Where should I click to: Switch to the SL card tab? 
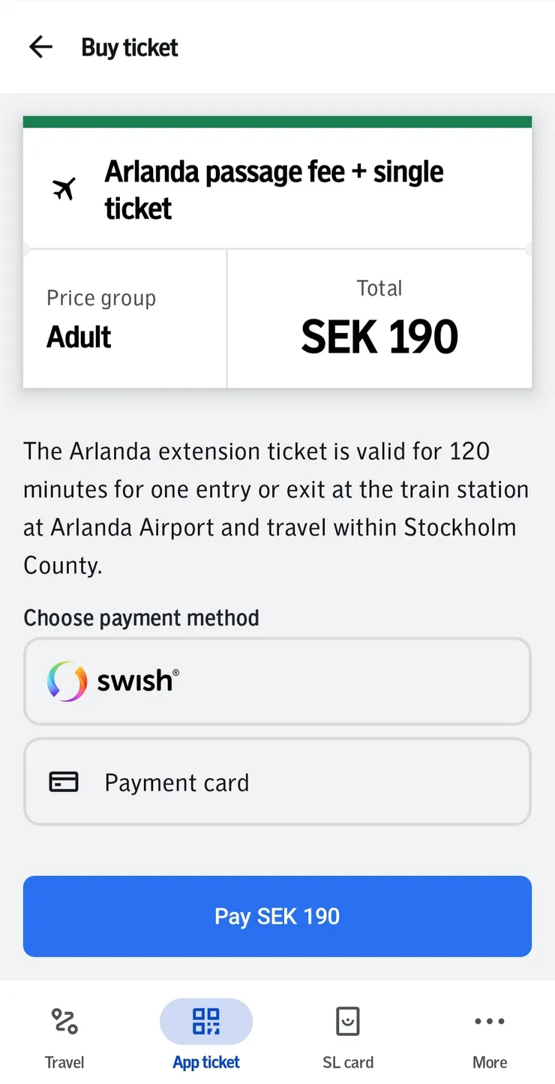point(347,1062)
